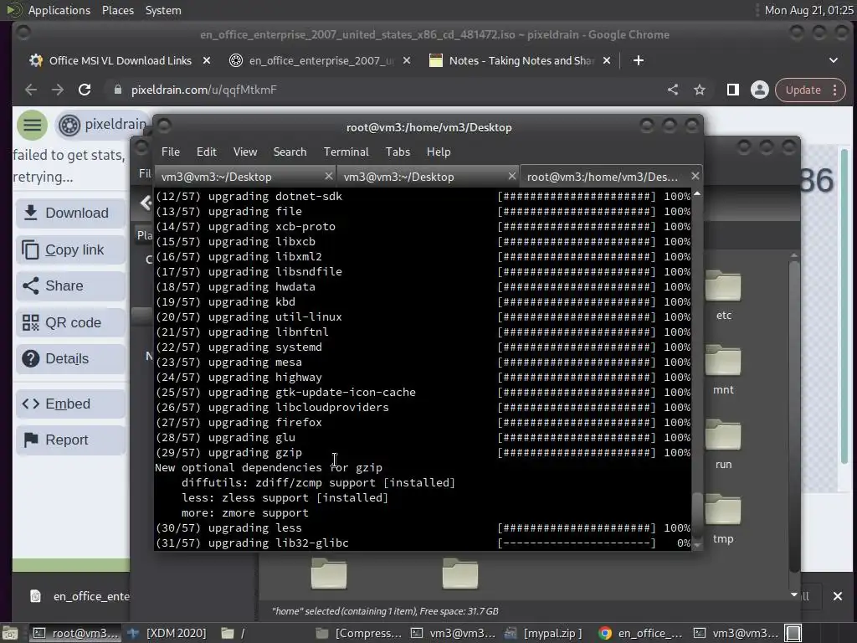This screenshot has width=857, height=643.
Task: Open Chrome side panel icon
Action: click(733, 90)
